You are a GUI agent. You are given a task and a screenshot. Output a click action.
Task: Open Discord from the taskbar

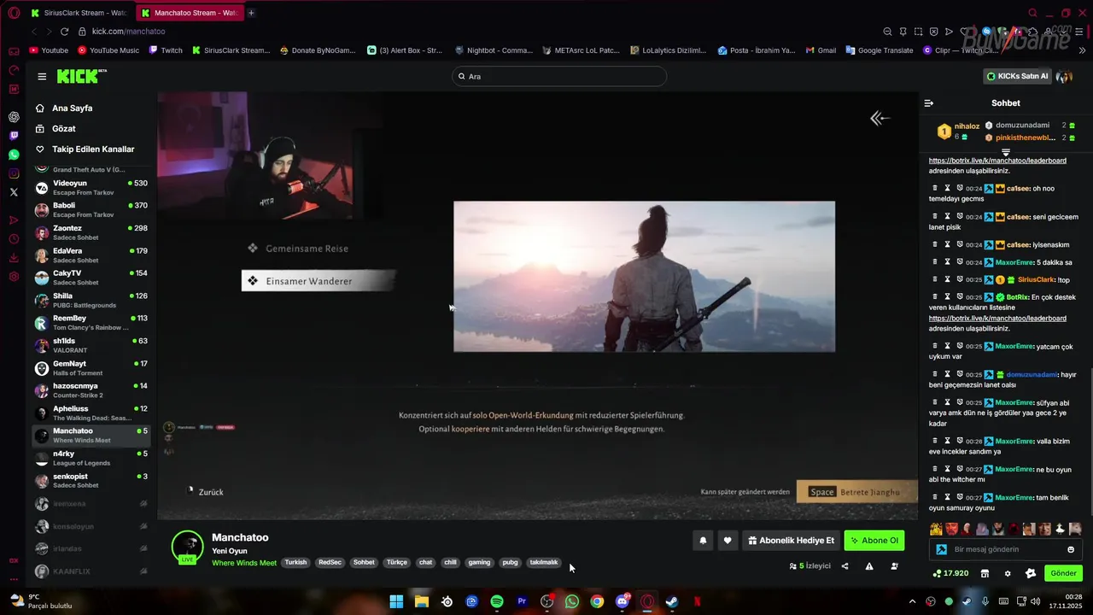[622, 601]
